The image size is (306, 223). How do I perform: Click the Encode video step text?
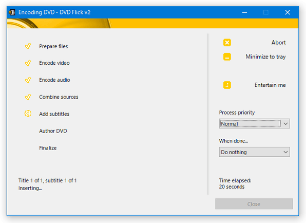pyautogui.click(x=54, y=63)
